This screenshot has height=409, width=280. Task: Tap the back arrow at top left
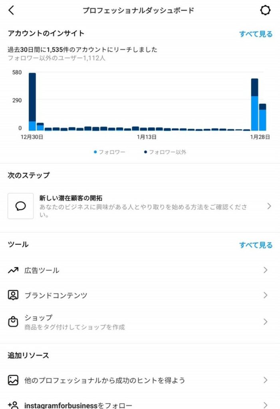point(11,10)
